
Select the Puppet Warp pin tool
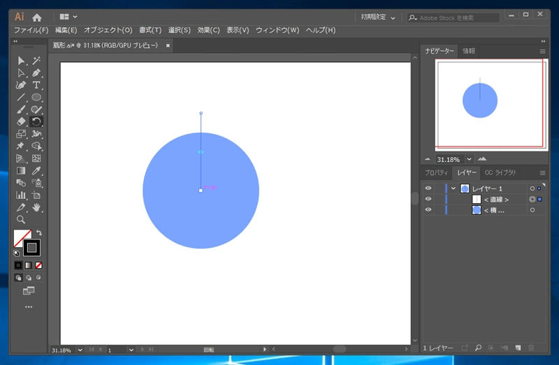click(x=21, y=146)
